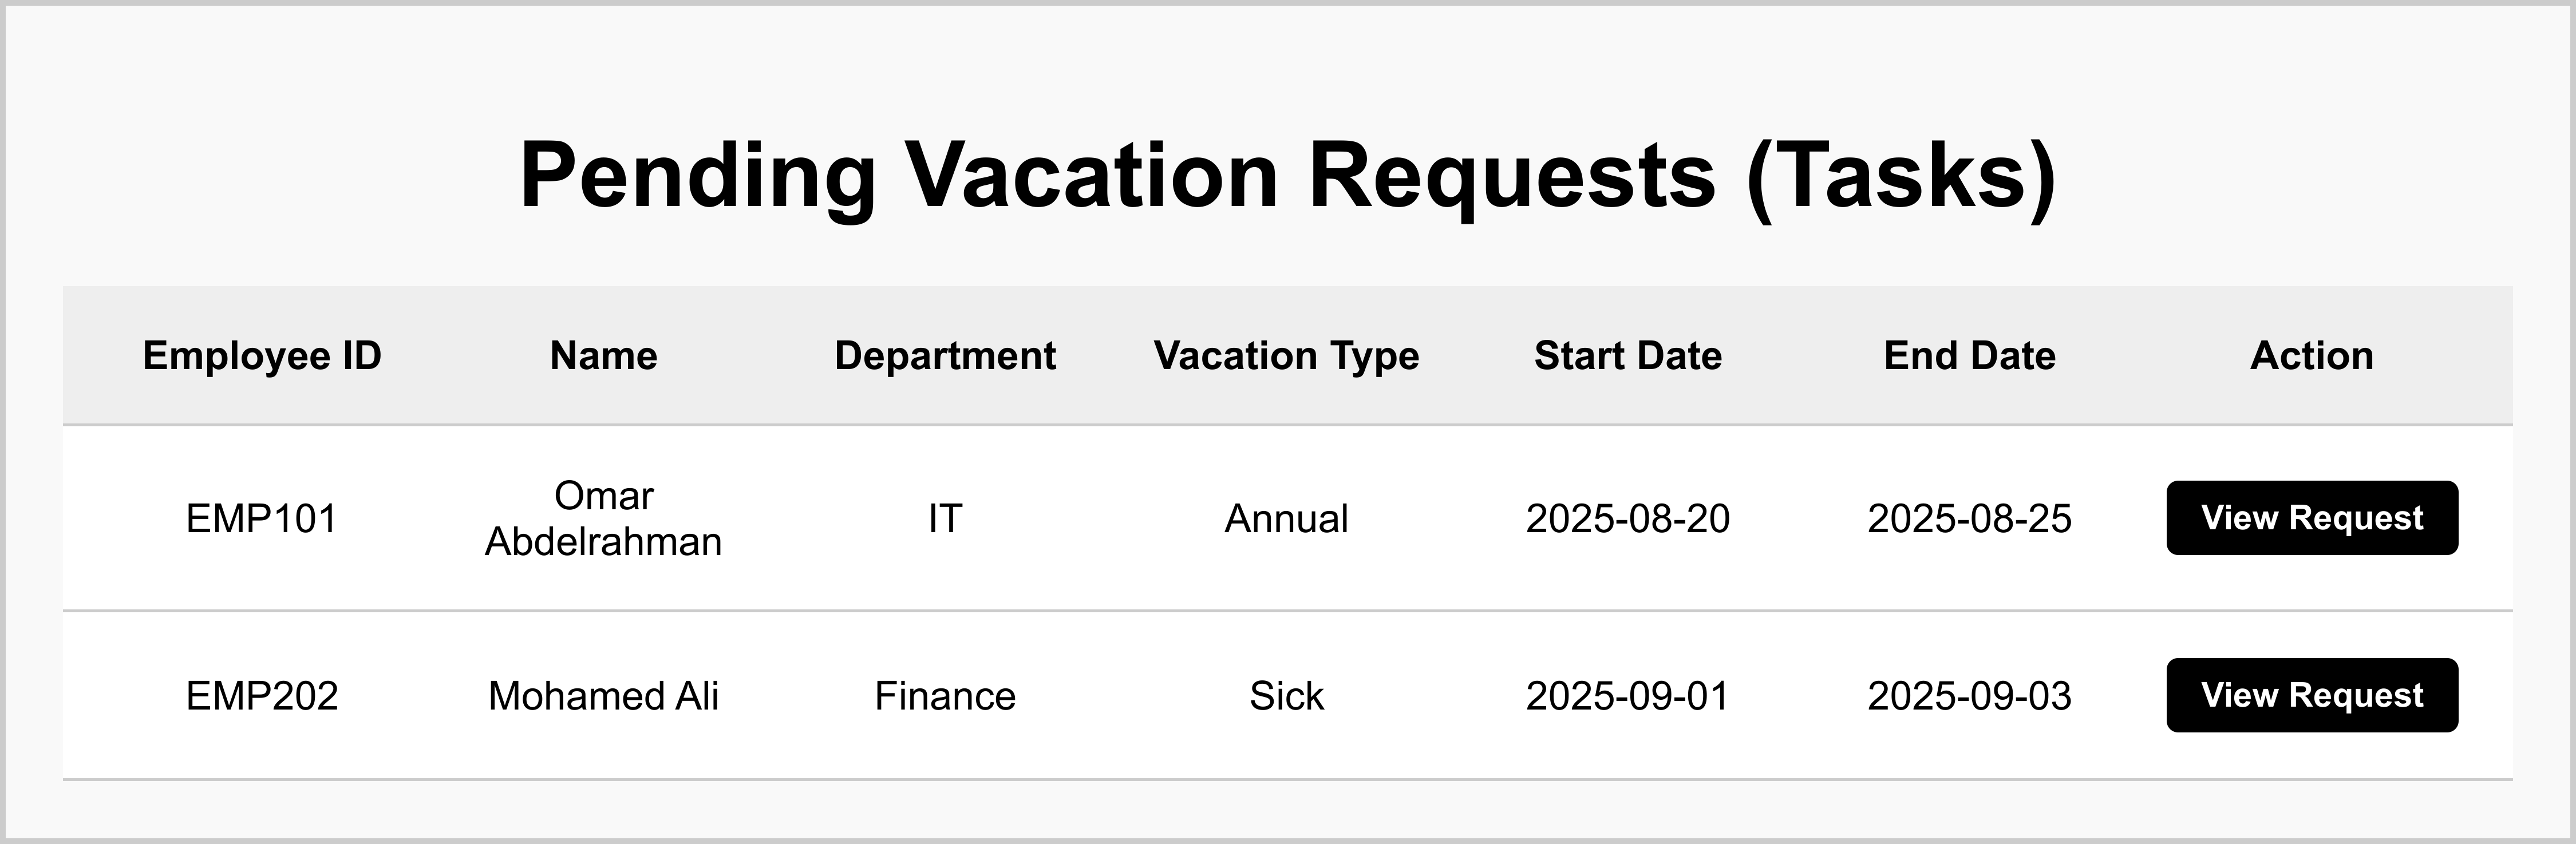Click the Start Date column header
This screenshot has width=2576, height=844.
click(1628, 356)
